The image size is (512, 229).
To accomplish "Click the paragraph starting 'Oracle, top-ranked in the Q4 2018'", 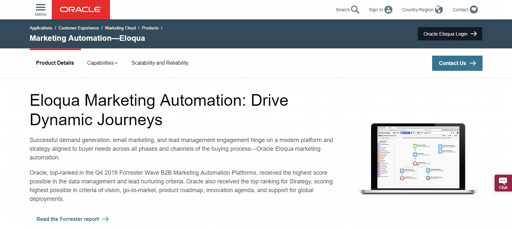I will pyautogui.click(x=181, y=186).
